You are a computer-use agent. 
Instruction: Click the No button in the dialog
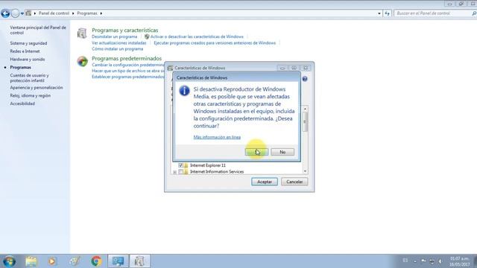282,152
